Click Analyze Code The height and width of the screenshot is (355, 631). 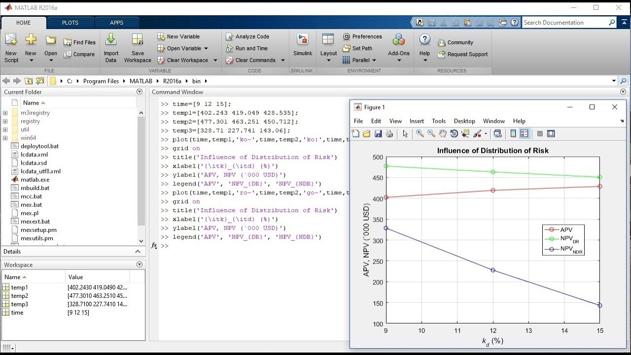pyautogui.click(x=247, y=36)
